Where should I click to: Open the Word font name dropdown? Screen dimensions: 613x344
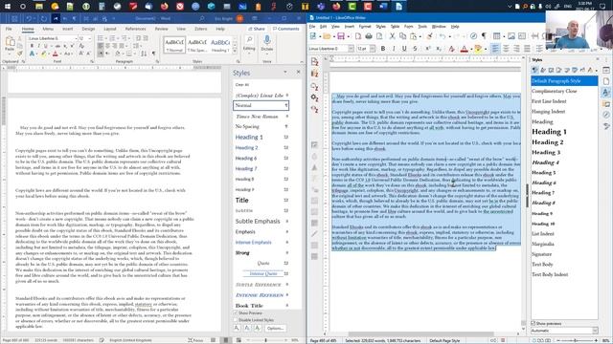tap(76, 38)
